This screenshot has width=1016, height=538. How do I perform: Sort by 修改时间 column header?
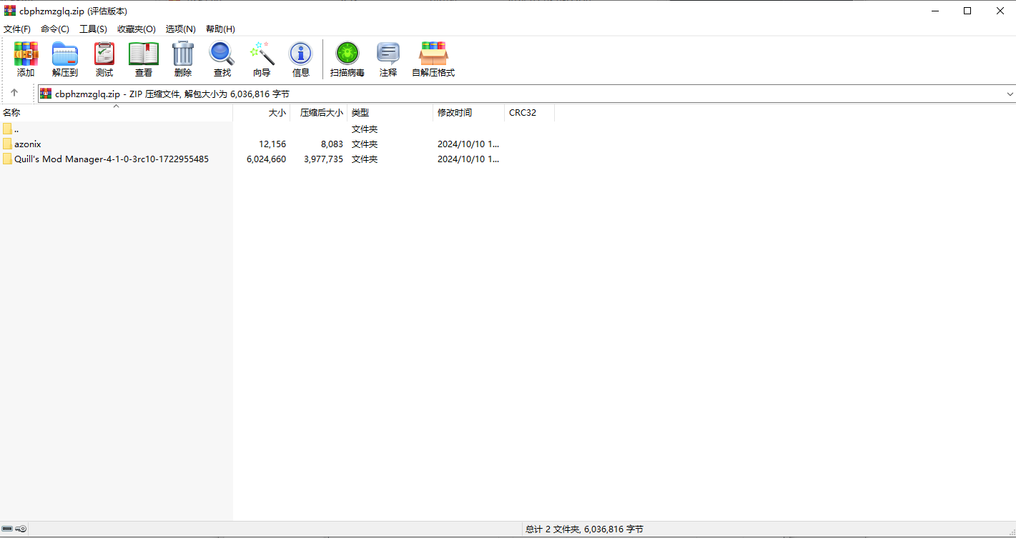[x=469, y=113]
